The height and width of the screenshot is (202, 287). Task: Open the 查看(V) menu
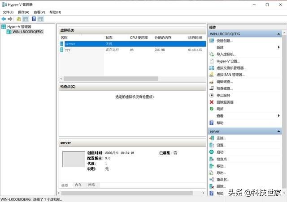39,12
